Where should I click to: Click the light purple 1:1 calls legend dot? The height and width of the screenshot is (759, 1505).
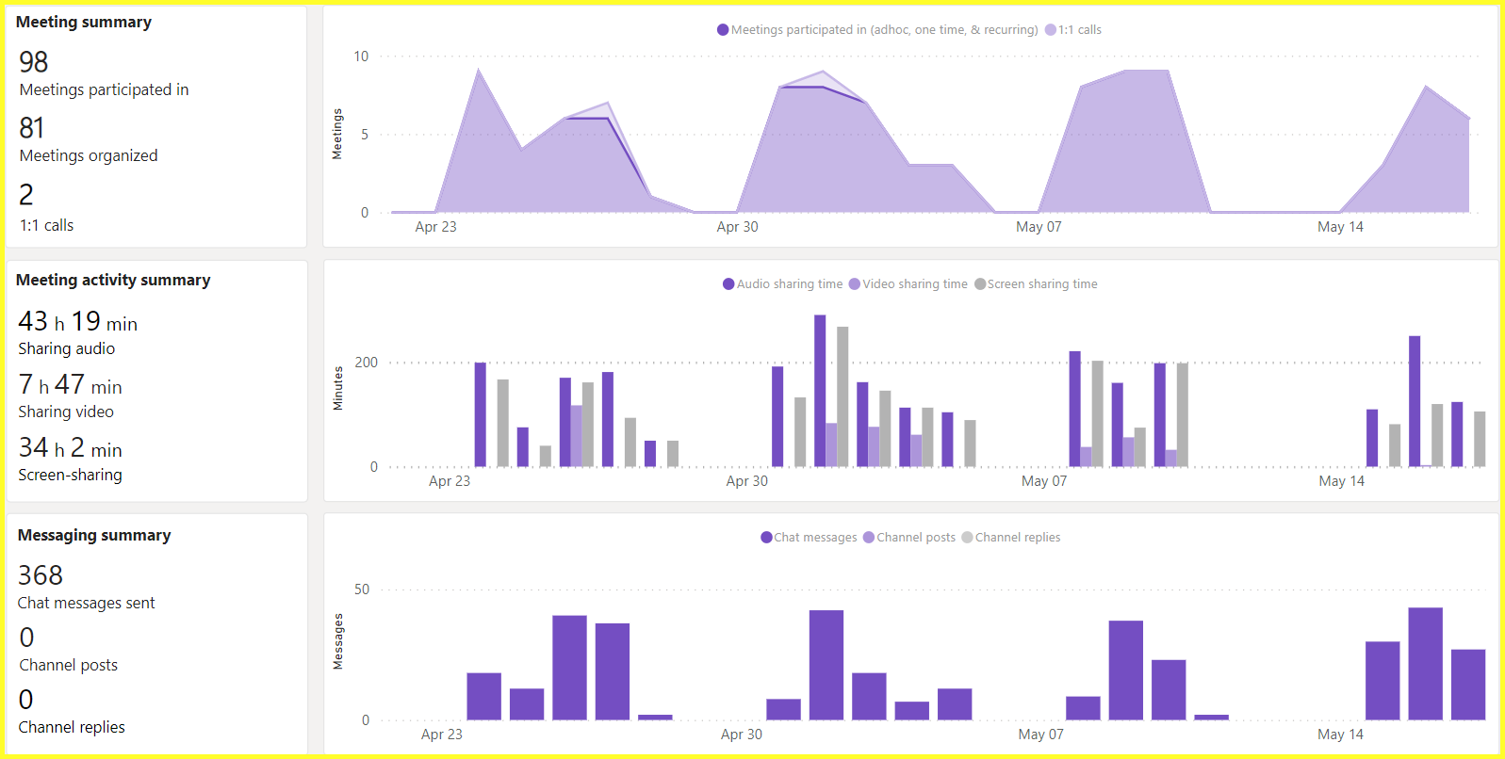(x=1050, y=30)
